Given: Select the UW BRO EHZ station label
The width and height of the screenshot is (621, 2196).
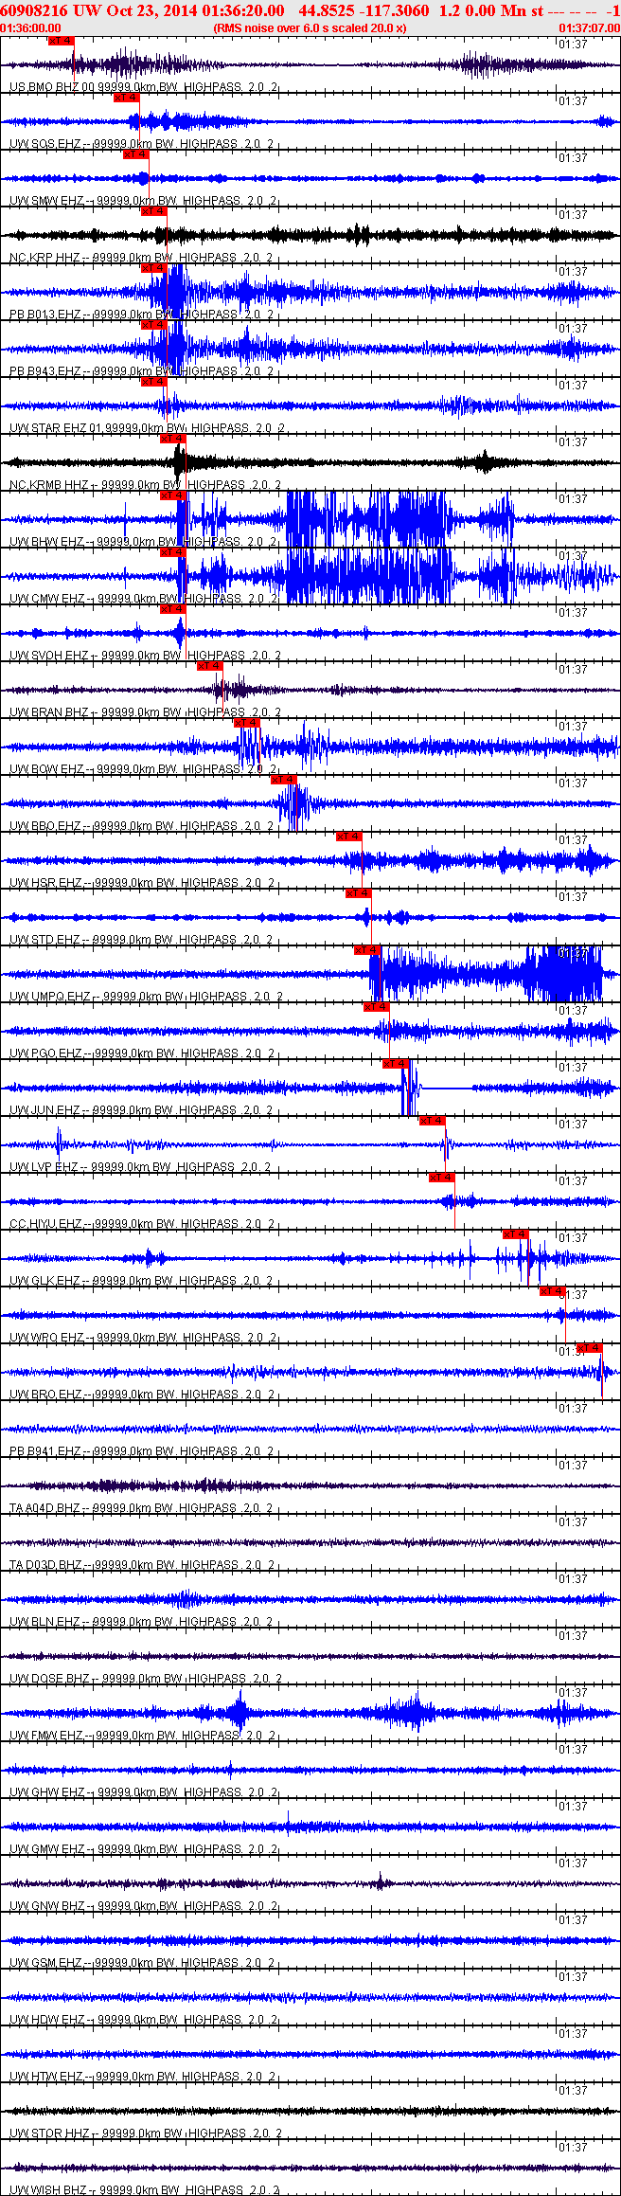Looking at the screenshot, I should [x=142, y=1395].
